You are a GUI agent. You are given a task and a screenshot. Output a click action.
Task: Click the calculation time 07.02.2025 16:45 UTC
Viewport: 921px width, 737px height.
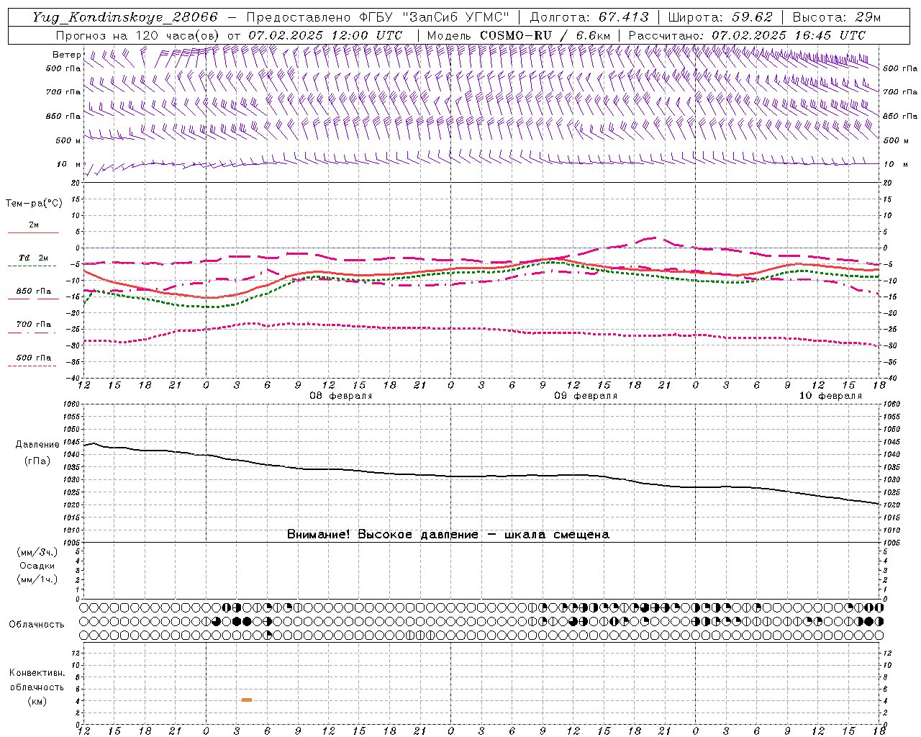click(789, 35)
